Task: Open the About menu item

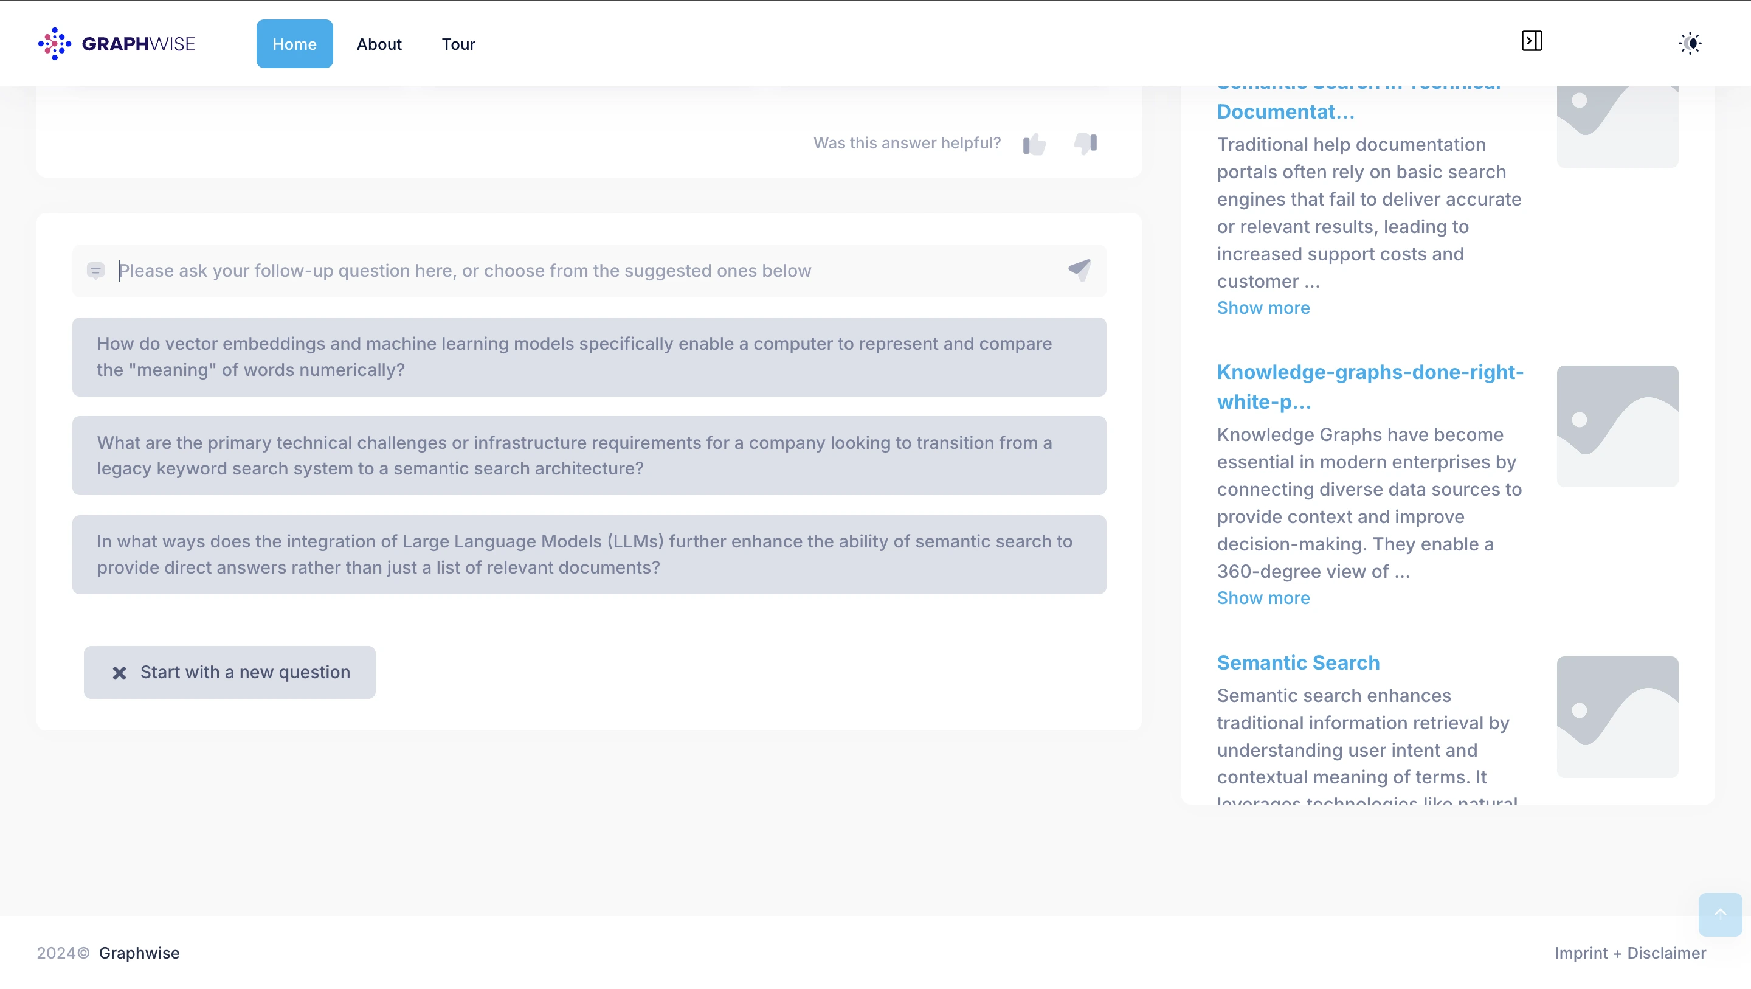Action: coord(379,44)
